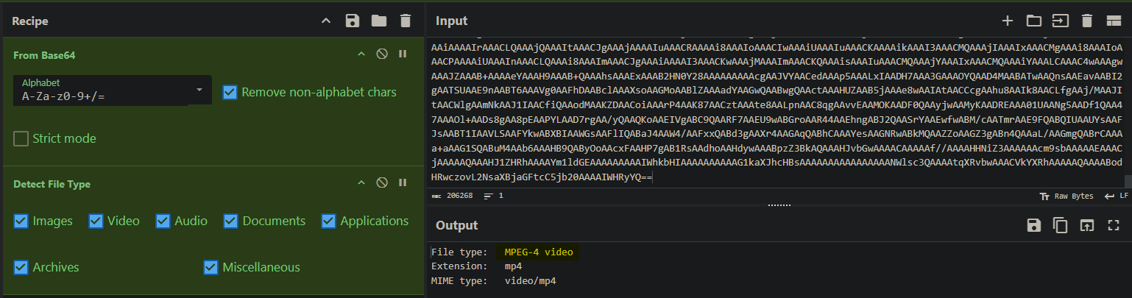Untick the Archives file type checkbox
This screenshot has width=1132, height=298.
pos(21,267)
